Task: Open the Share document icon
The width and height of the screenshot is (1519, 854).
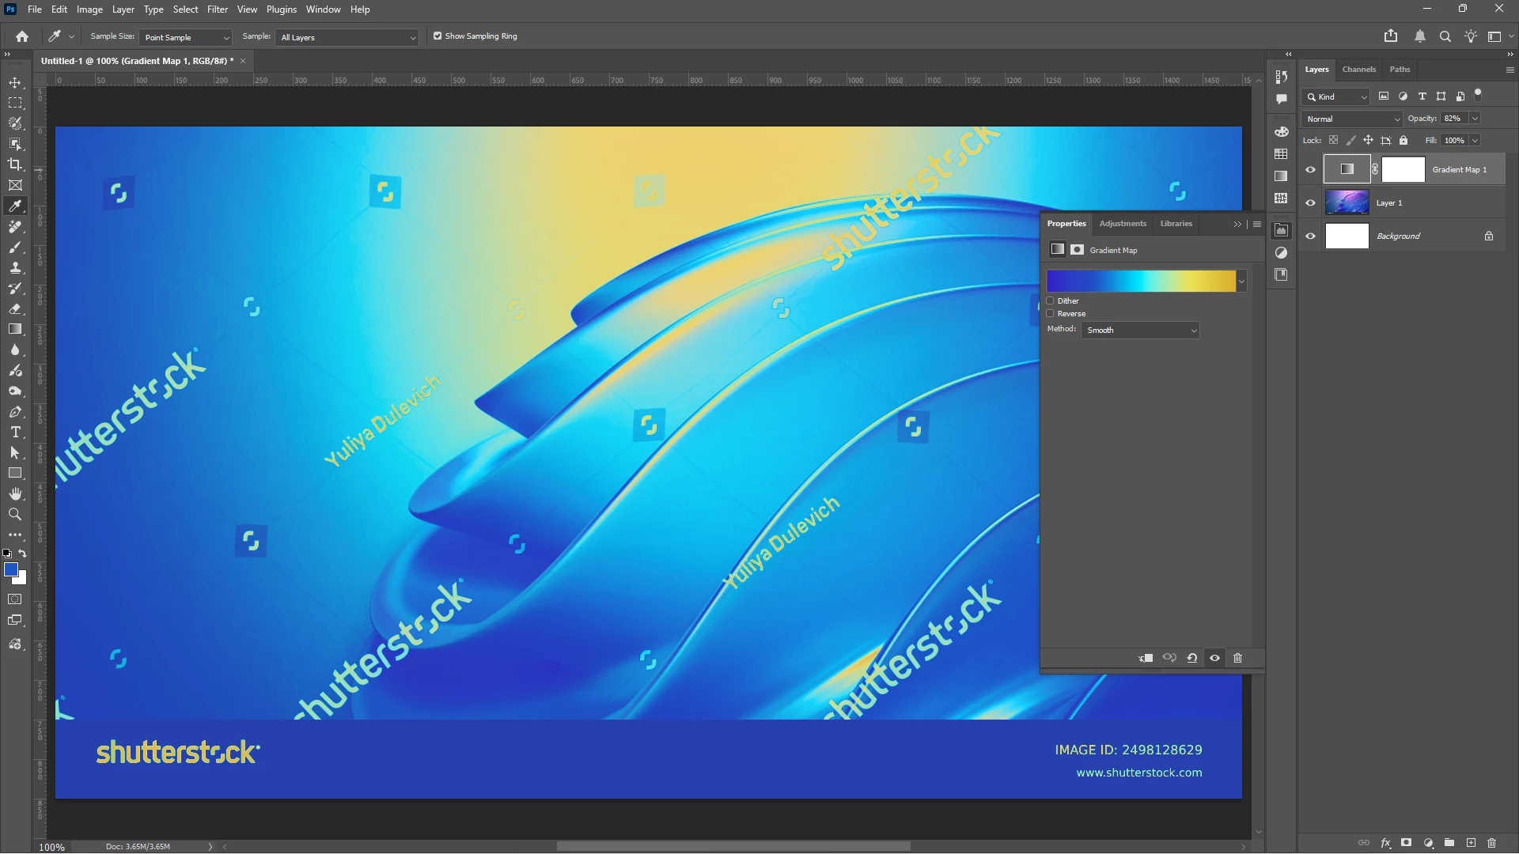Action: click(1391, 36)
